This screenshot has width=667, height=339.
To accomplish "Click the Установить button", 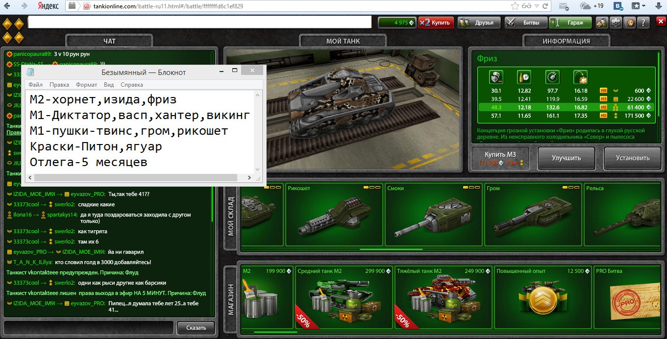I will click(632, 158).
